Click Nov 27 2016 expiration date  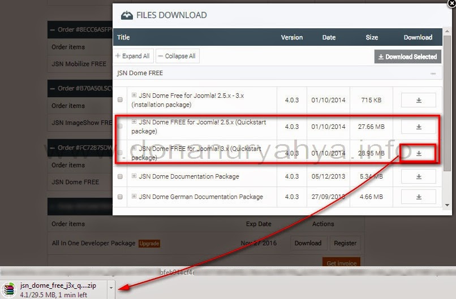pos(259,243)
